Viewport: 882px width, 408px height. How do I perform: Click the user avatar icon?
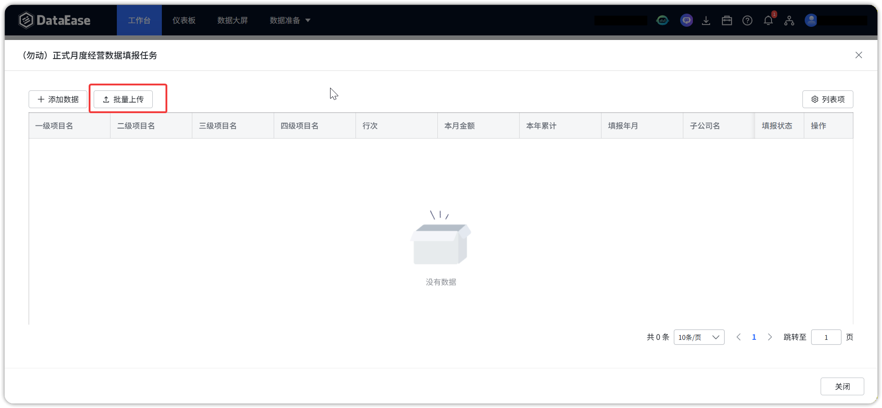tap(811, 20)
